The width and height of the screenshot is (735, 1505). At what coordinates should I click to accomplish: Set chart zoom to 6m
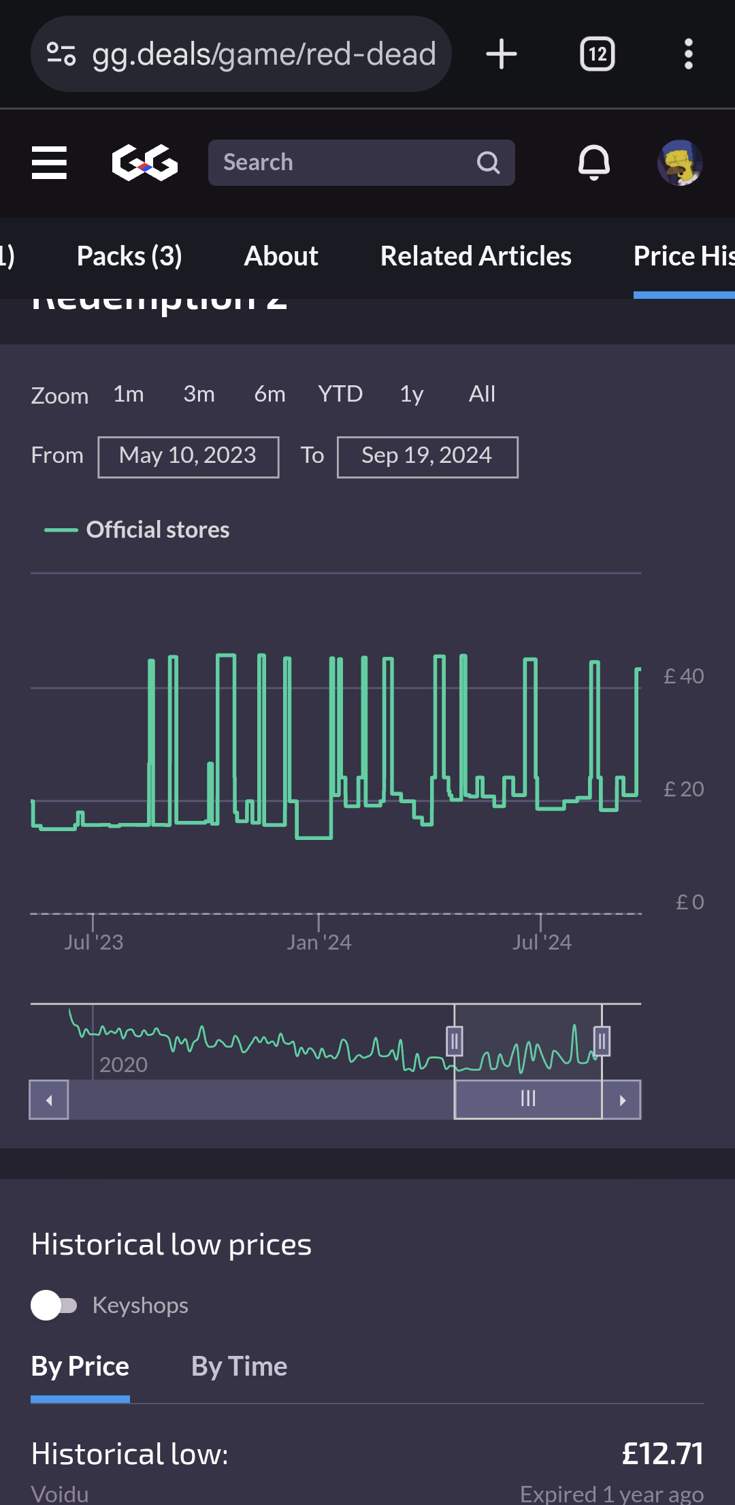(x=269, y=394)
